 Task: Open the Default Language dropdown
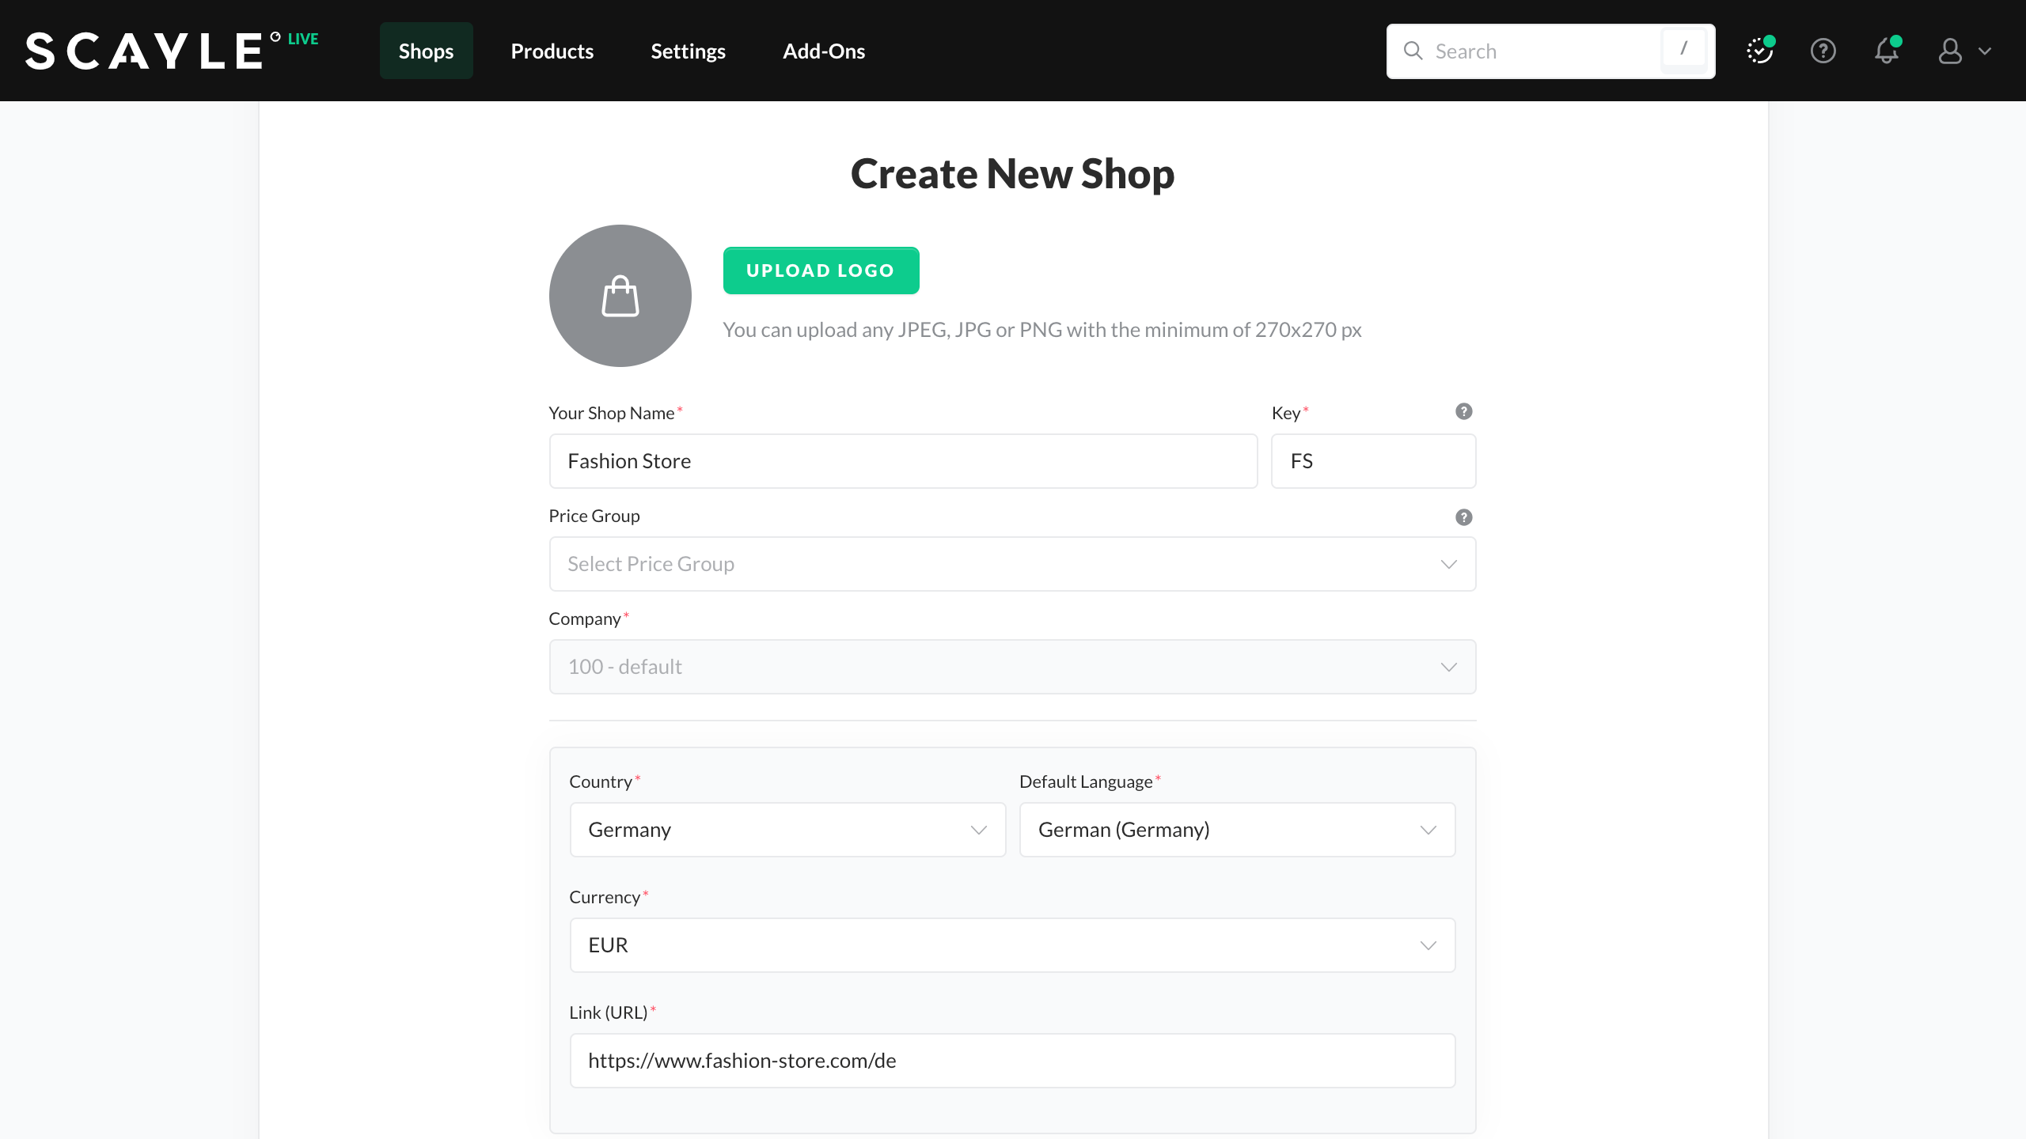coord(1237,830)
